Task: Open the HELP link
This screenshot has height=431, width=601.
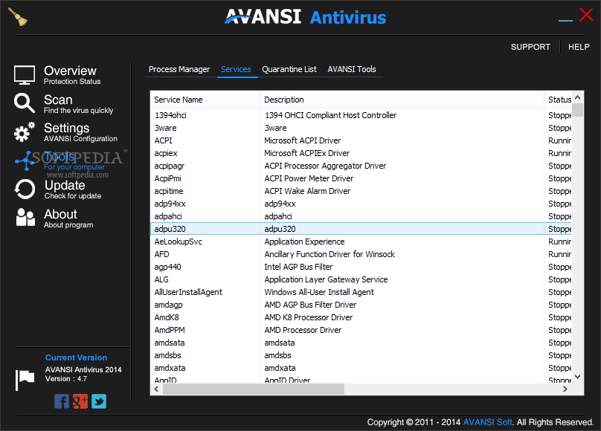Action: (x=579, y=47)
